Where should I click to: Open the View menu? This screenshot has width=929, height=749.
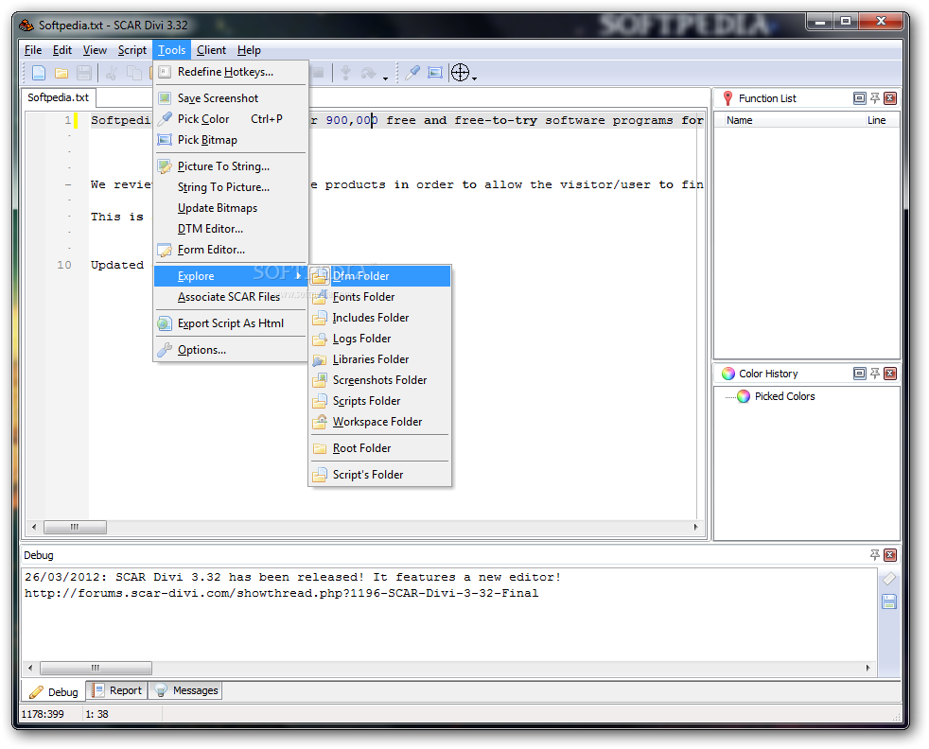point(95,50)
